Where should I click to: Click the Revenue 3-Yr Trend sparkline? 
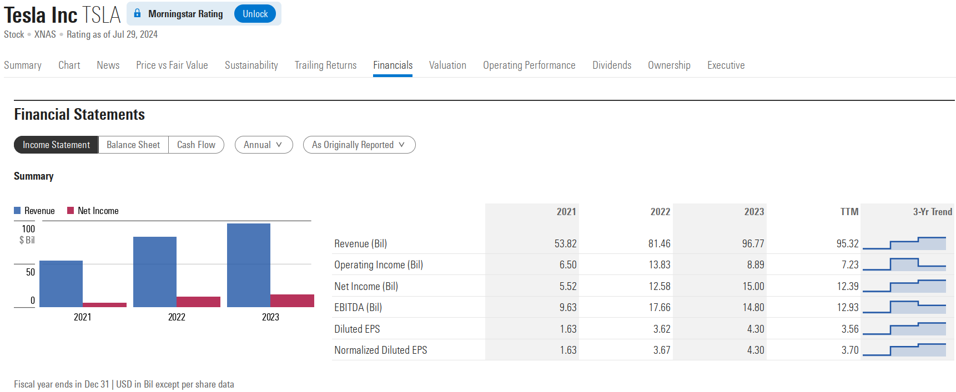pos(904,243)
